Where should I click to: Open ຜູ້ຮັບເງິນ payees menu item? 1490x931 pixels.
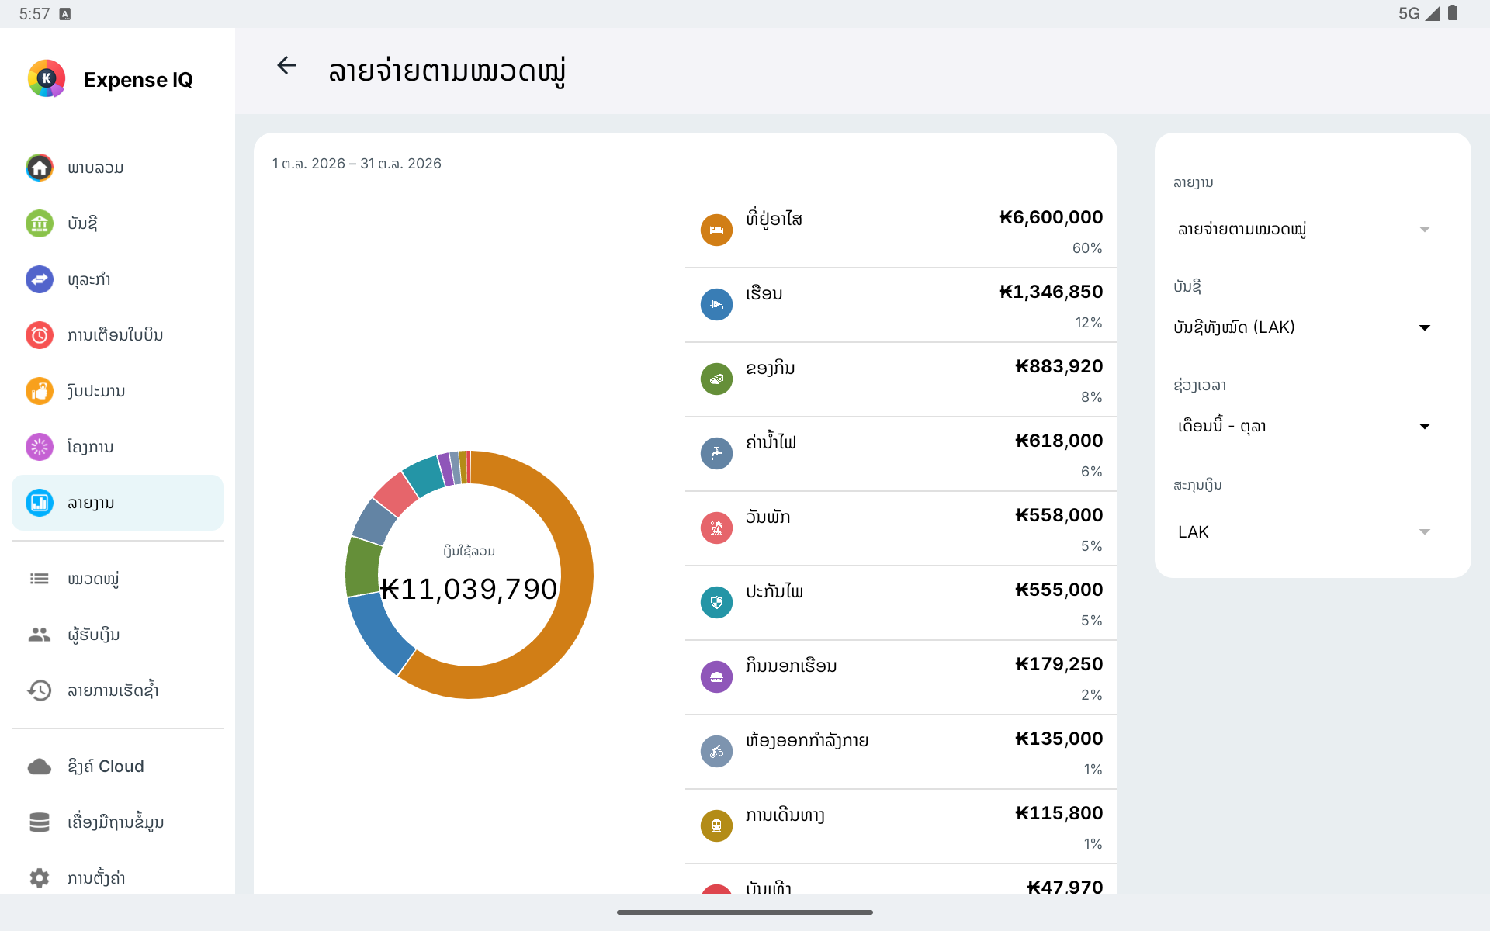pyautogui.click(x=117, y=635)
